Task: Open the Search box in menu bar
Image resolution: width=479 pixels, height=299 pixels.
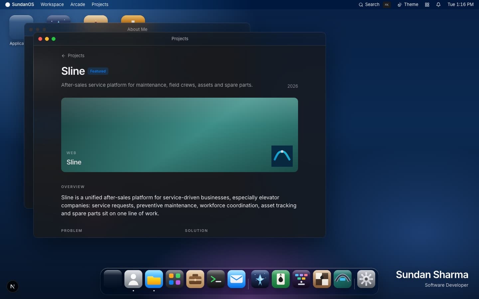Action: 374,5
